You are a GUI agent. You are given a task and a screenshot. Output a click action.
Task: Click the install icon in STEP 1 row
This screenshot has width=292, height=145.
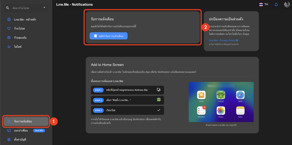coord(159,90)
